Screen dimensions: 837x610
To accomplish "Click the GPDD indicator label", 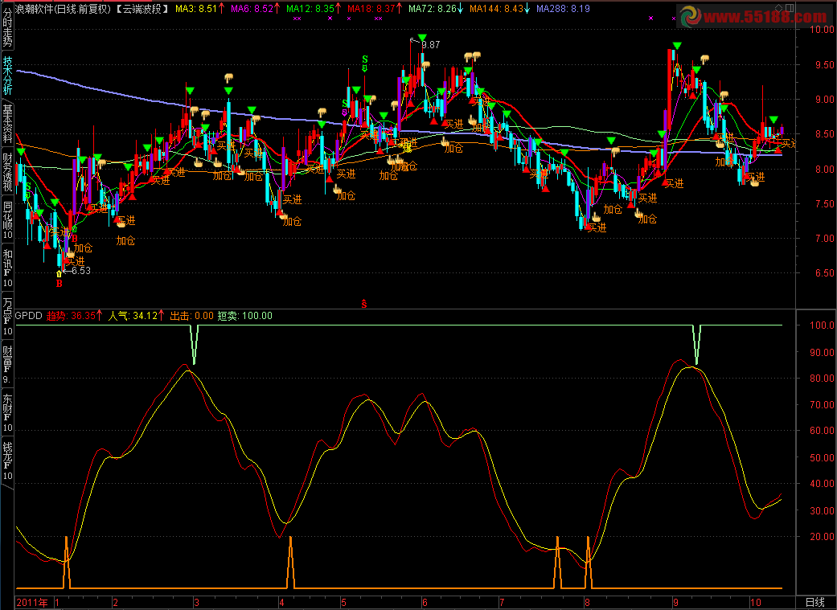I will click(28, 315).
